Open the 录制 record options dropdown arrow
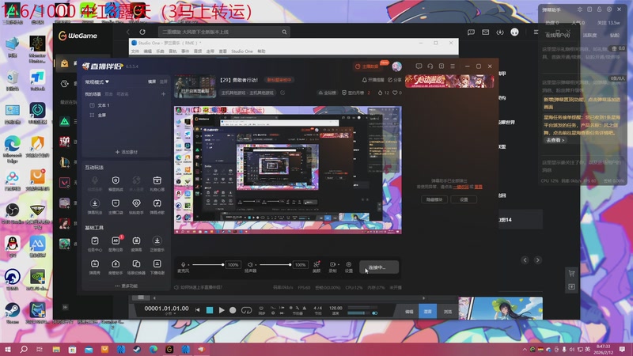The image size is (633, 356). click(x=339, y=265)
